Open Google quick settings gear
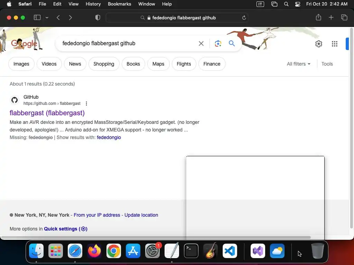 point(318,44)
